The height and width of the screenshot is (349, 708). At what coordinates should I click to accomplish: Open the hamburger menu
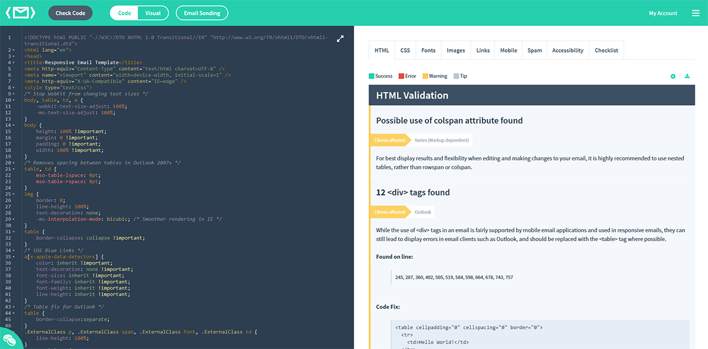click(696, 13)
